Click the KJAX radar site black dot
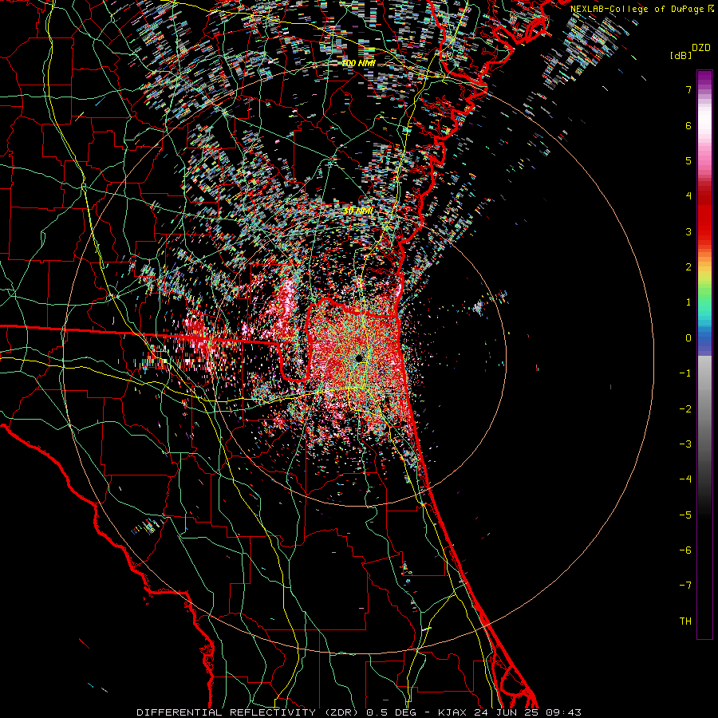718x718 pixels. [359, 358]
